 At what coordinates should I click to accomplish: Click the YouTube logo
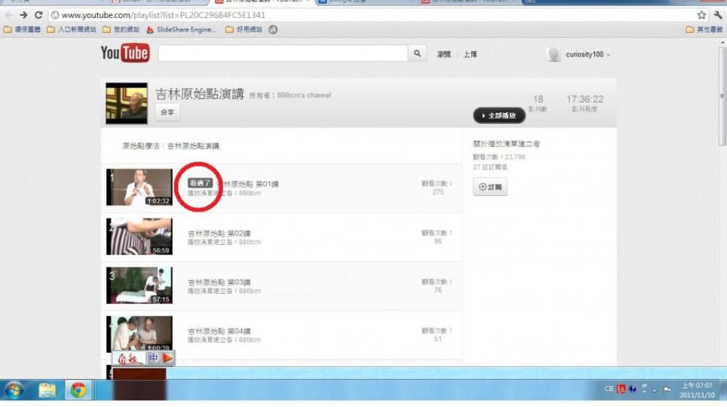point(125,53)
